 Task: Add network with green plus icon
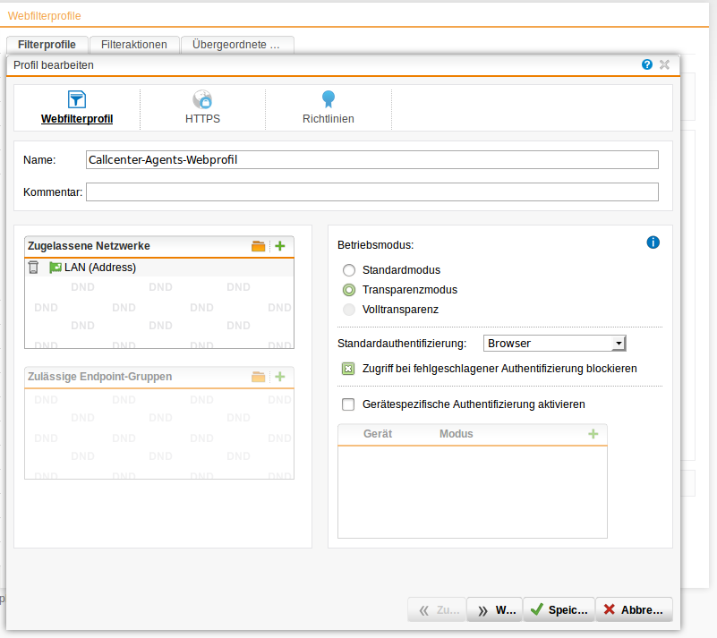[x=279, y=246]
